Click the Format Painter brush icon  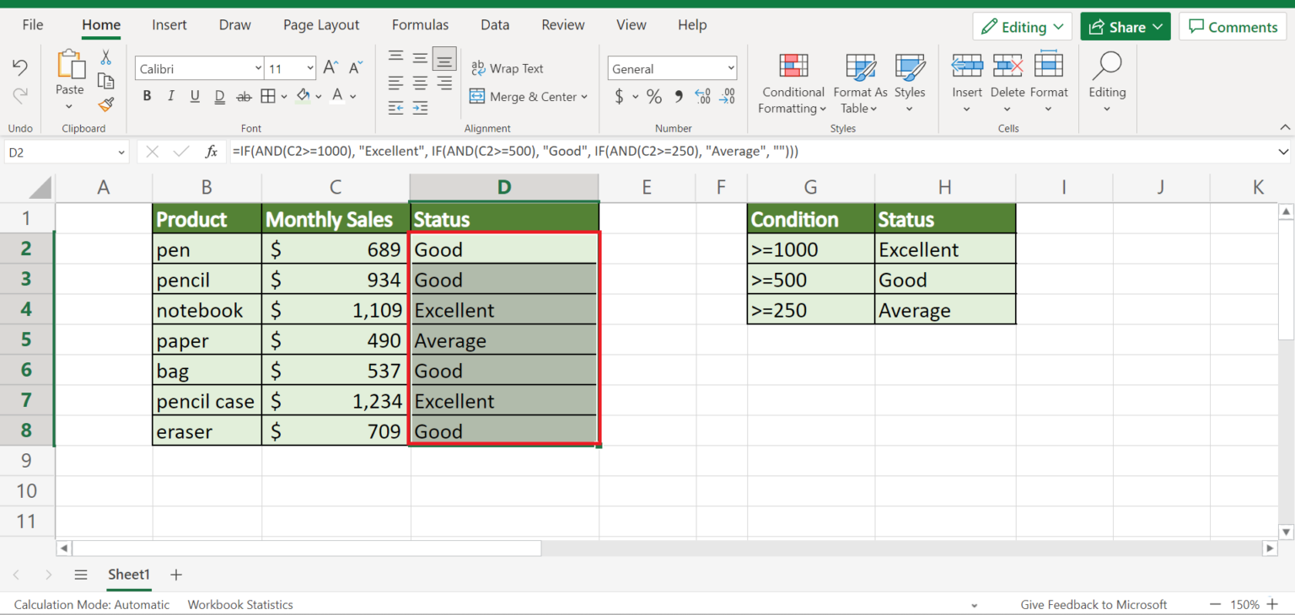coord(106,104)
